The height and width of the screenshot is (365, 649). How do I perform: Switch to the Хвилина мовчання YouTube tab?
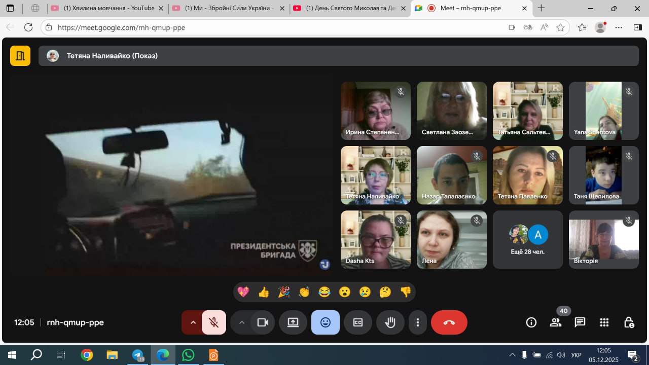(106, 8)
